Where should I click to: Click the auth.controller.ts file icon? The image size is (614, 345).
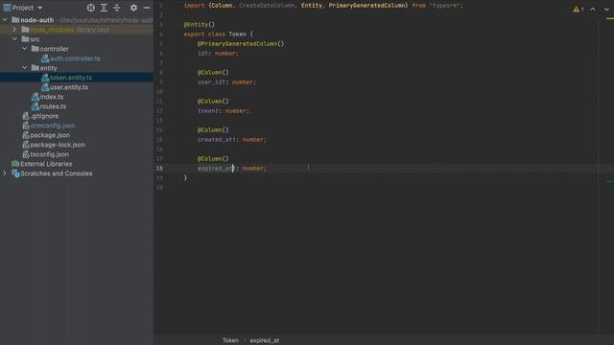point(45,58)
